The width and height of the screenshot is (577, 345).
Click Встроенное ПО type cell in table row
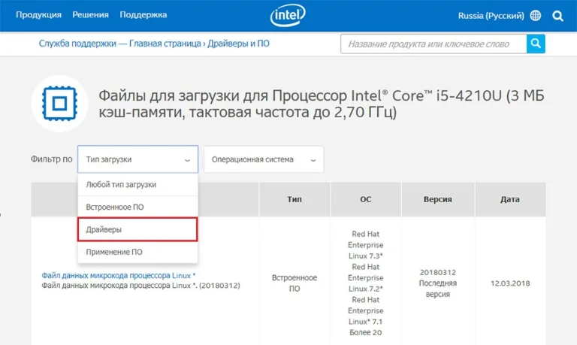pyautogui.click(x=295, y=283)
